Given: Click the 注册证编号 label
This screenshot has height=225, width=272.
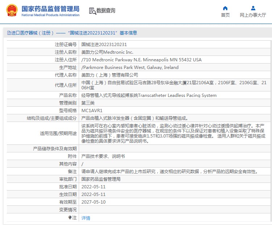Looking at the screenshot, I should (66, 44).
